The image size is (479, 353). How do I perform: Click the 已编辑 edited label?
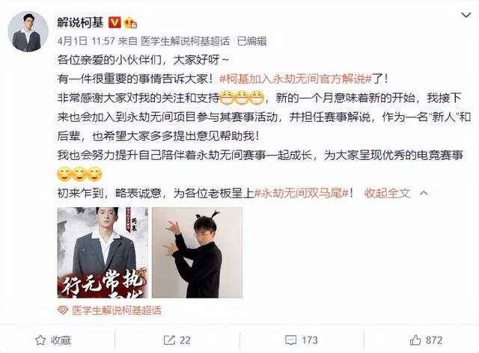coord(251,41)
